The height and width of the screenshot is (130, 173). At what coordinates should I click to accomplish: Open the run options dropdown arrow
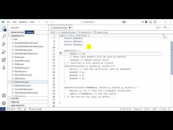click(161, 27)
